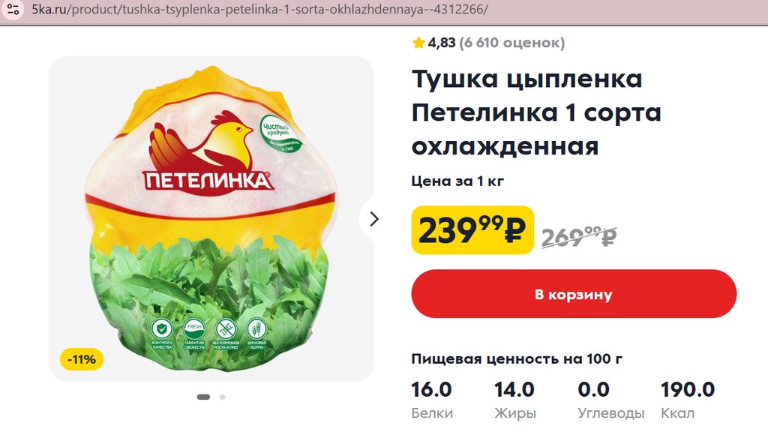The height and width of the screenshot is (426, 768).
Task: Click the 16.0 Белки nutrition value
Action: point(431,400)
